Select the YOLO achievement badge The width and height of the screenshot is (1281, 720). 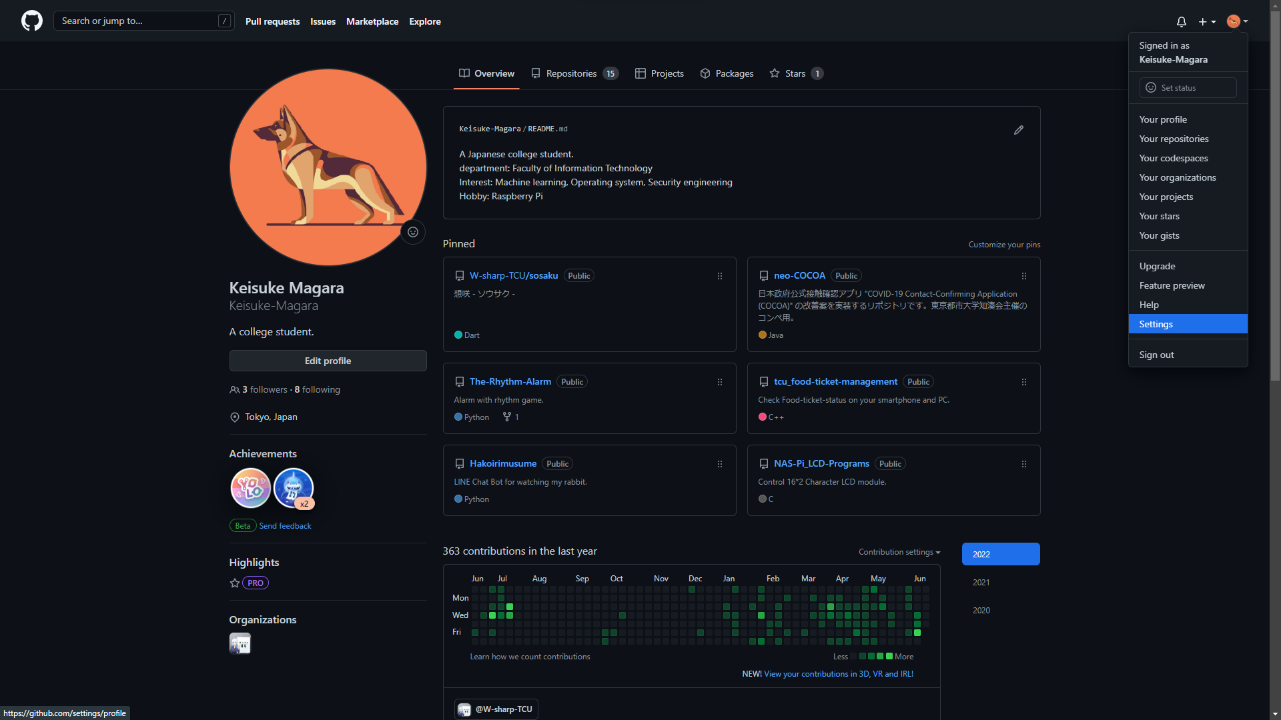pos(250,488)
